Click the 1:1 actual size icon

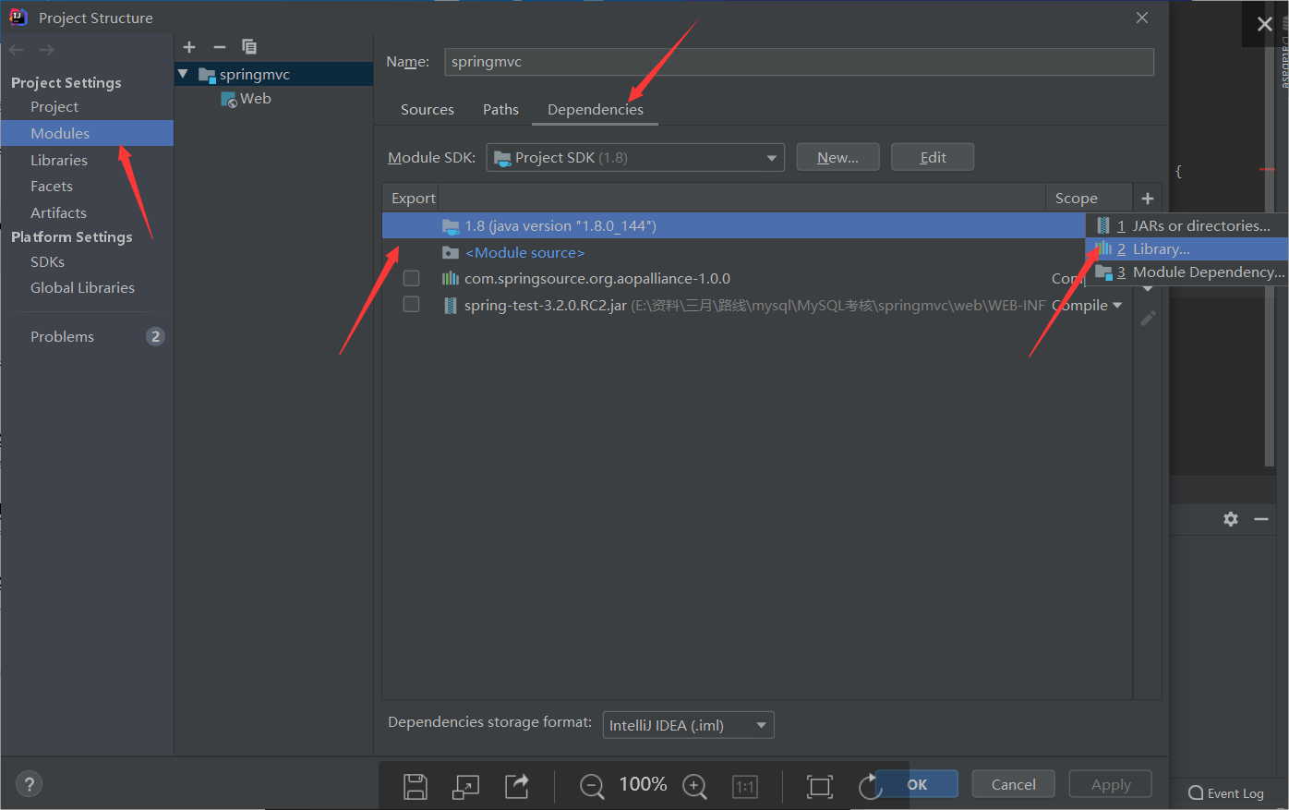coord(745,786)
